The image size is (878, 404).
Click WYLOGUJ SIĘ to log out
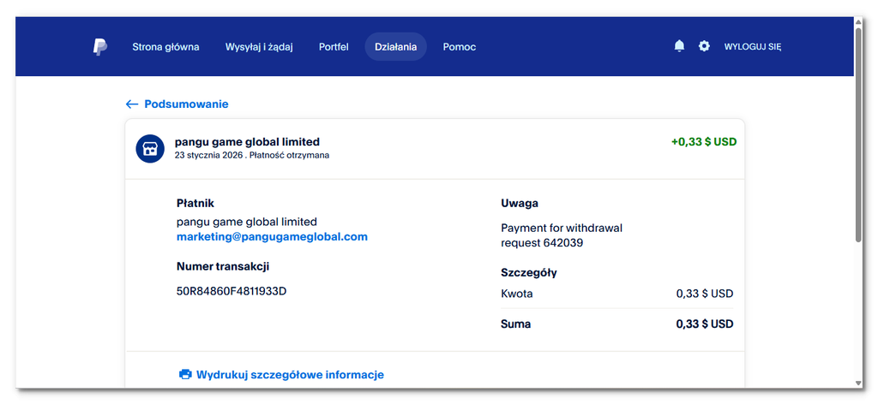tap(753, 47)
